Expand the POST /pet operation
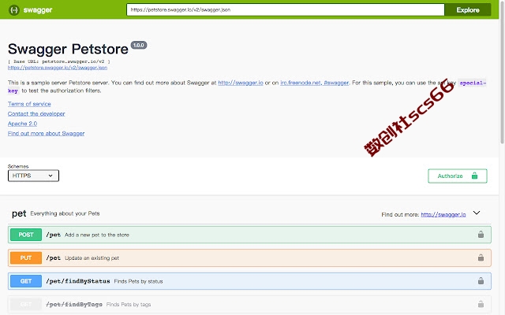This screenshot has height=315, width=505. tap(249, 235)
